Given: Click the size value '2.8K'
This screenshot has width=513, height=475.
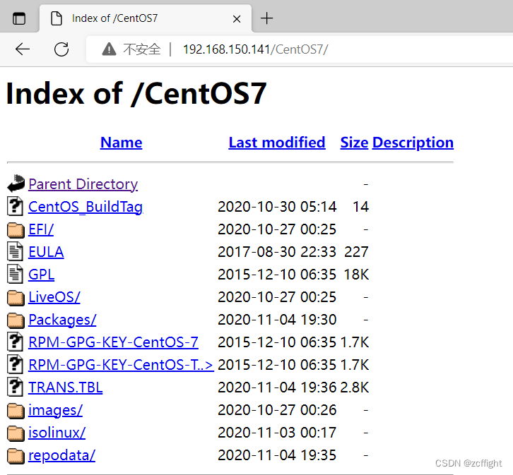Looking at the screenshot, I should tap(355, 387).
